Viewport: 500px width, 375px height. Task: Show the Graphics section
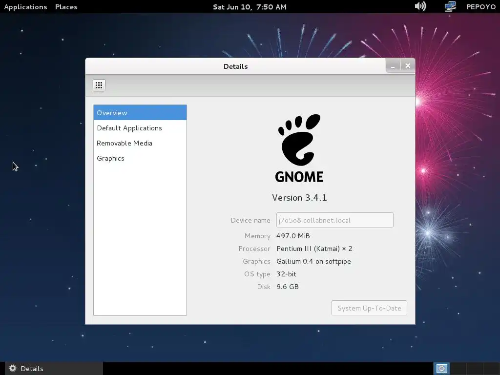point(140,158)
